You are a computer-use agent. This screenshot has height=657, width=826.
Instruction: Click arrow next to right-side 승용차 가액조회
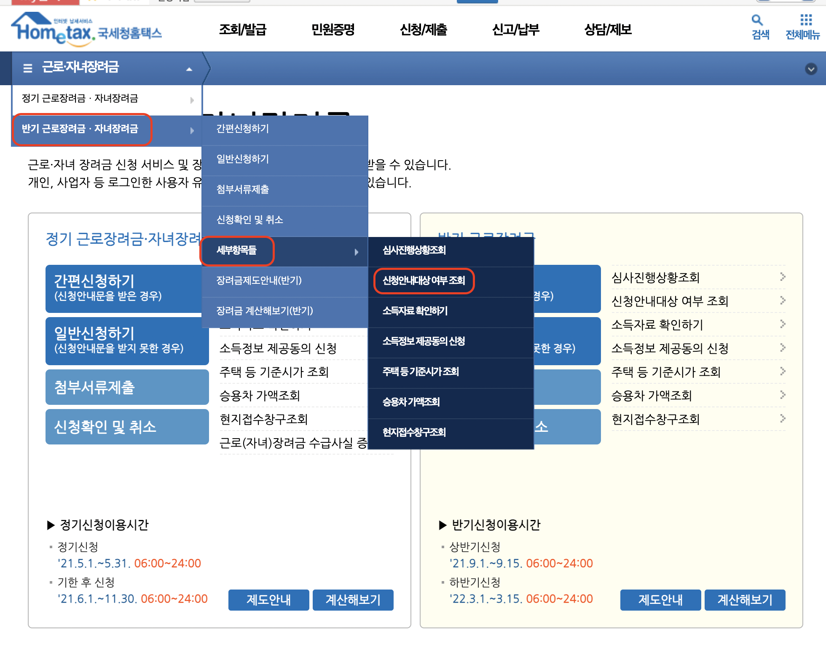point(783,395)
